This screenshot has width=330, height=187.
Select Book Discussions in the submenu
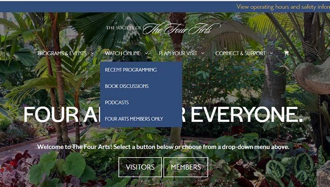[x=127, y=86]
